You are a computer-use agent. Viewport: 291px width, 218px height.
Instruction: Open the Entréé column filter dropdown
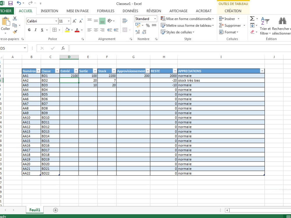pyautogui.click(x=76, y=71)
